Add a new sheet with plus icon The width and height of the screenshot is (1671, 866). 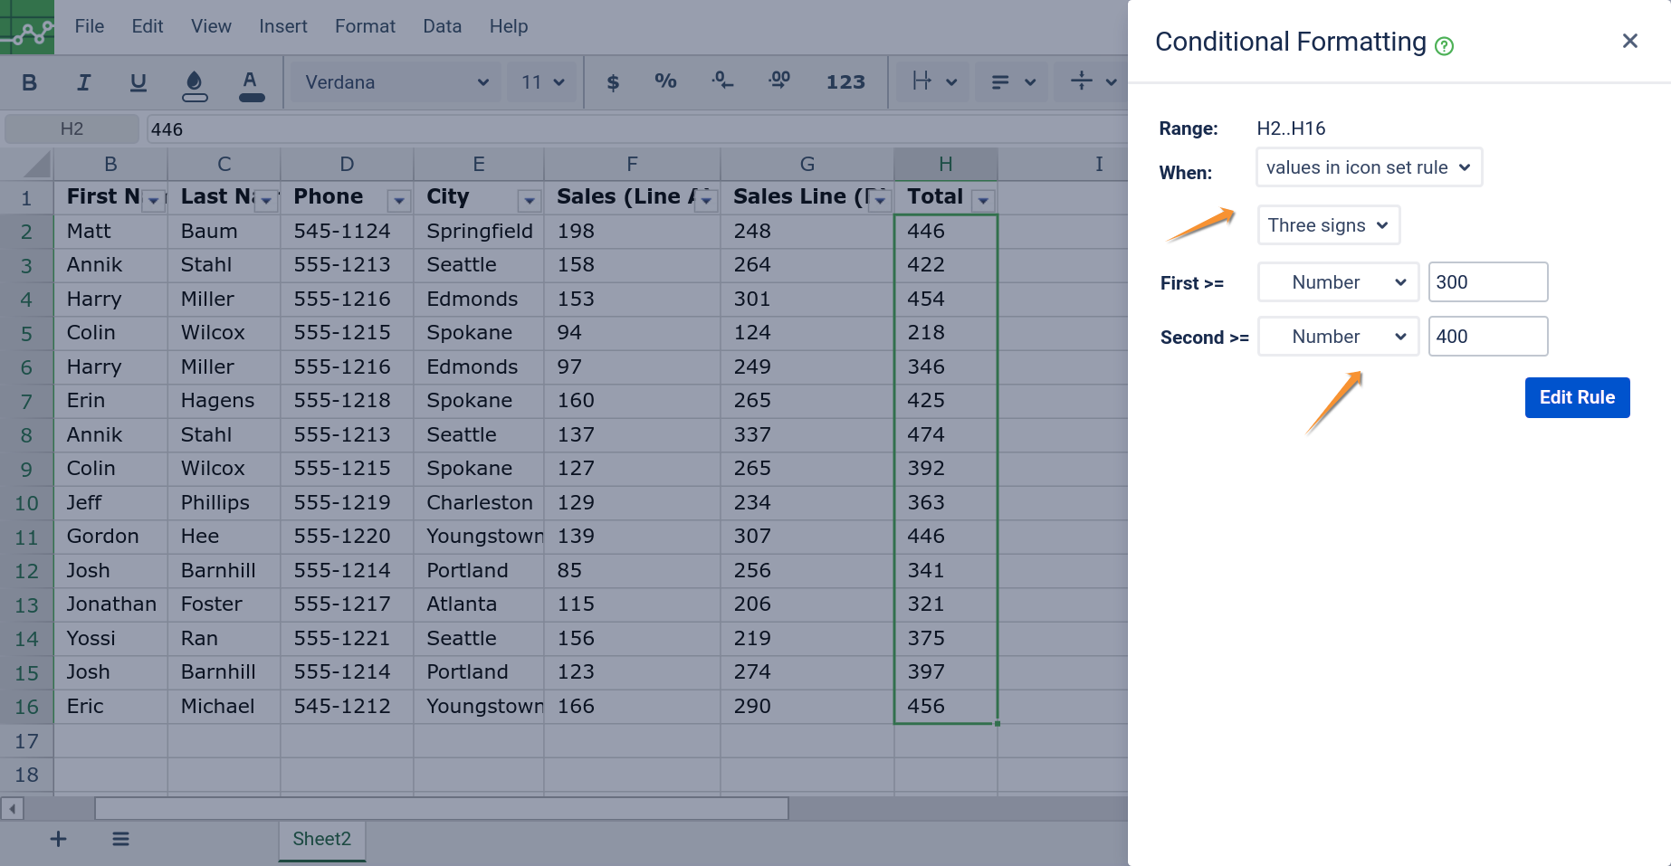coord(58,839)
